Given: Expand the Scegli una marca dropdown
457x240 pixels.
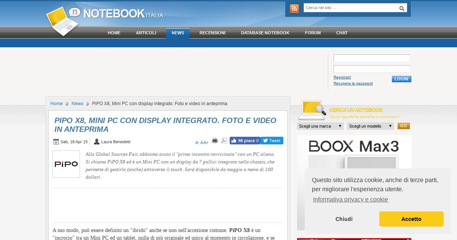Looking at the screenshot, I should tap(320, 126).
